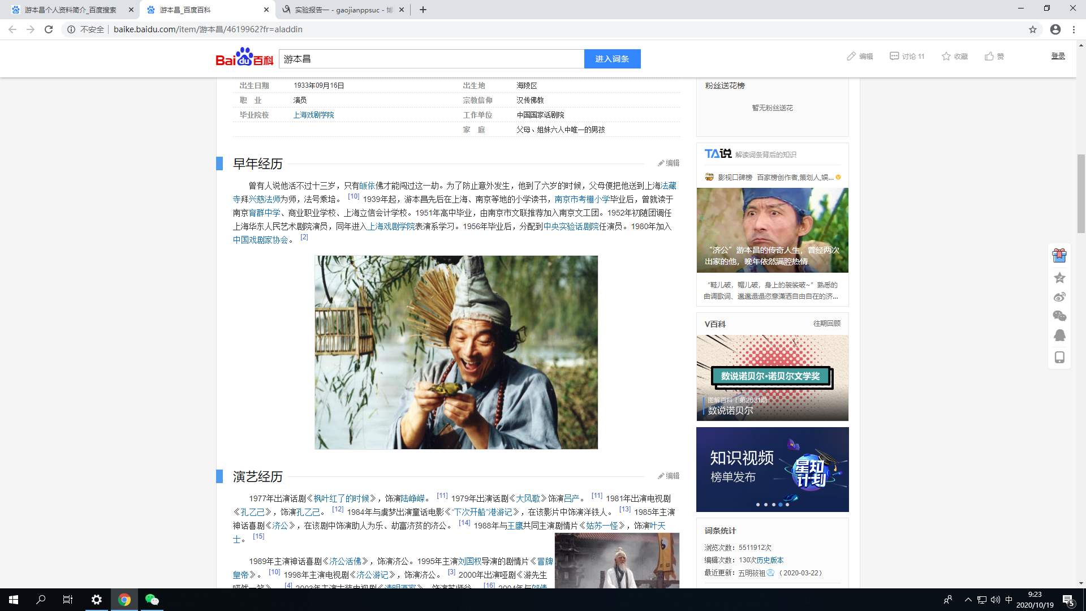The width and height of the screenshot is (1086, 611).
Task: Switch to 游本昌个人资料简介 search tab
Action: (x=71, y=10)
